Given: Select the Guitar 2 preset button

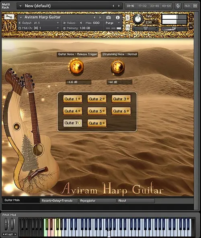Looking at the screenshot, I should (97, 99).
